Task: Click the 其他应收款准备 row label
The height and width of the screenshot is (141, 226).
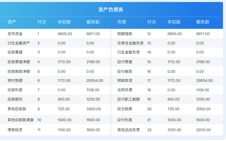Action: point(20,120)
